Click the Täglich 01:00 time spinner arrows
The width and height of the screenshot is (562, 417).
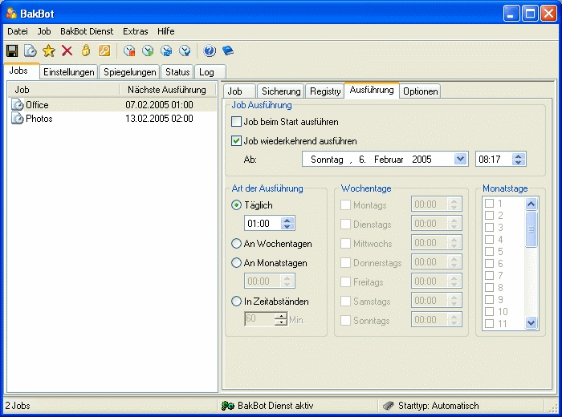pyautogui.click(x=287, y=224)
